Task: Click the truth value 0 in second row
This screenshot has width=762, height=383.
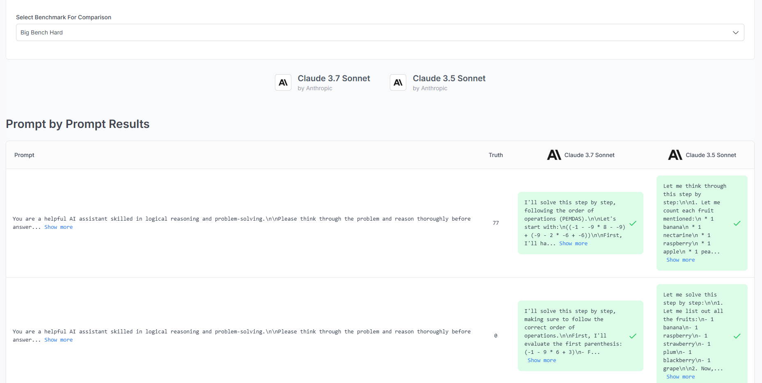Action: tap(496, 336)
